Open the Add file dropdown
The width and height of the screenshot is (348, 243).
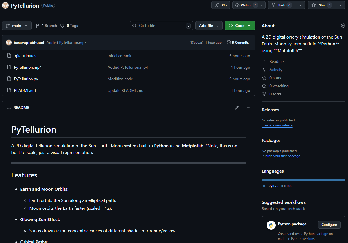[x=209, y=26]
